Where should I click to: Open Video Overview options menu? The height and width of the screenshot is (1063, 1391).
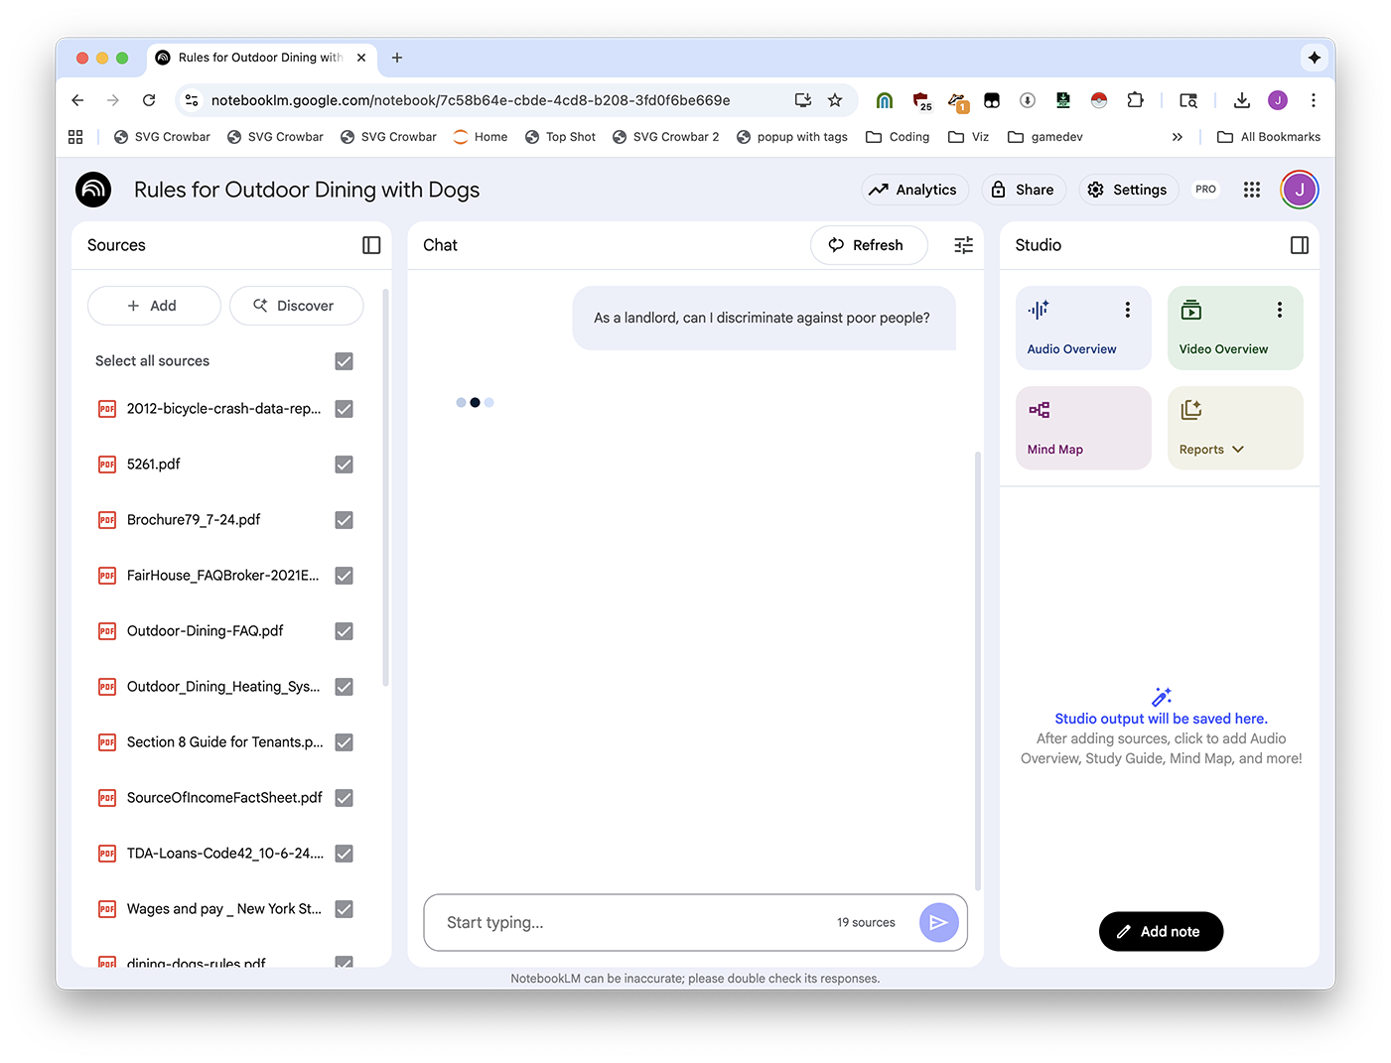1279,310
